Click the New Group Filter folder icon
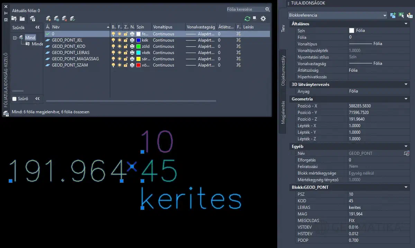The image size is (415, 248). [x=22, y=19]
